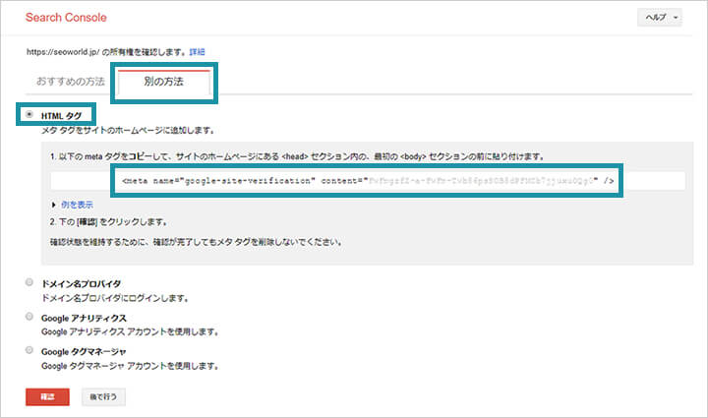The height and width of the screenshot is (418, 708).
Task: Click the step 1 meta タグをコピー instruction
Action: coord(298,156)
